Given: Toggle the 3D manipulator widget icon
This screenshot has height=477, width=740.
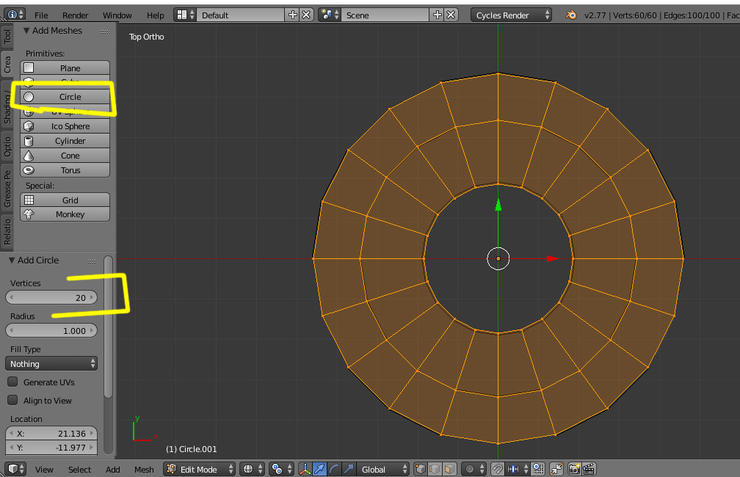Looking at the screenshot, I should [305, 469].
